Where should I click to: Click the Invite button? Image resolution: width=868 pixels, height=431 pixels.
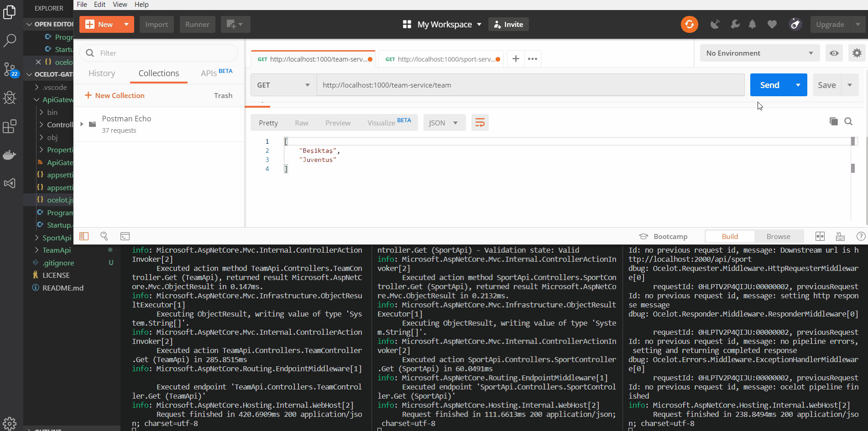tap(508, 24)
